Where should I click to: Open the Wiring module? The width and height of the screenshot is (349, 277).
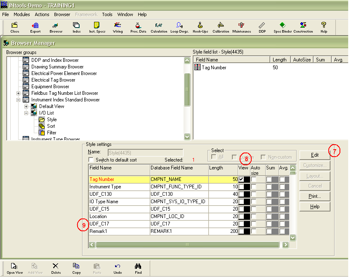tap(118, 27)
